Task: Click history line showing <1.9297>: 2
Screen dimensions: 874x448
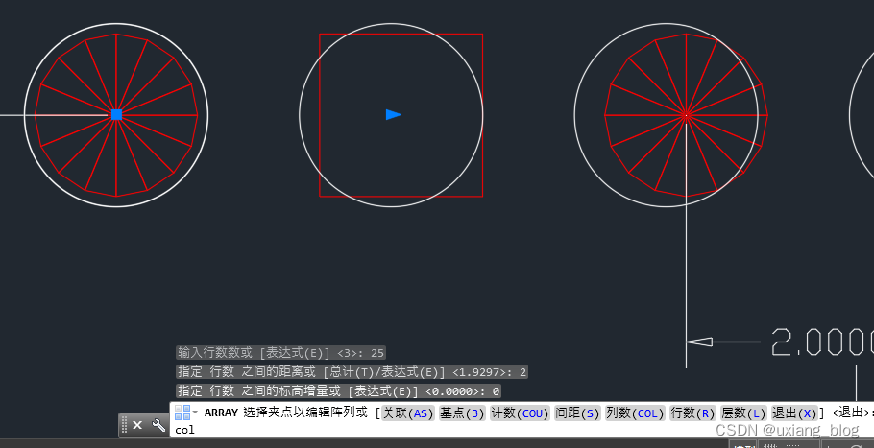Action: [352, 372]
